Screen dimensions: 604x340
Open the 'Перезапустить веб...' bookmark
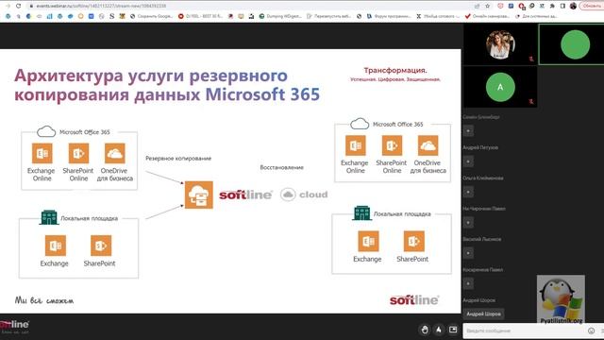tap(328, 16)
